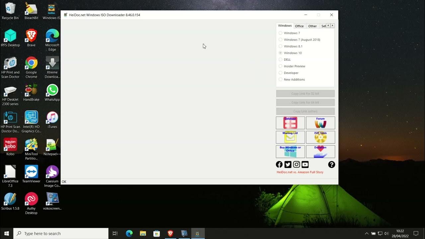The height and width of the screenshot is (239, 425).
Task: Select the vokoscreen desktop icon
Action: click(x=52, y=201)
